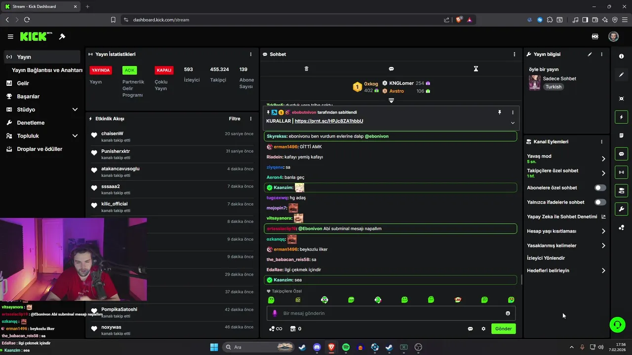Click the chat bubble icon beside settings gear

pyautogui.click(x=470, y=329)
